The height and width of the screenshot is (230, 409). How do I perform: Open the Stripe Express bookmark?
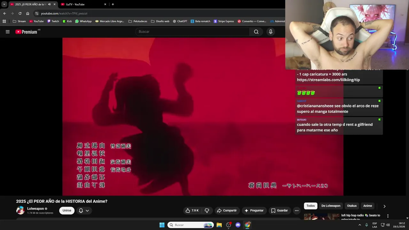(x=224, y=21)
